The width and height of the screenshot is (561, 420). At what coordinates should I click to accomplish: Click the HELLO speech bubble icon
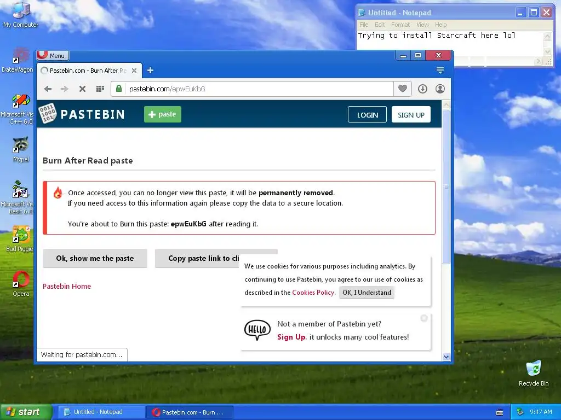point(257,330)
